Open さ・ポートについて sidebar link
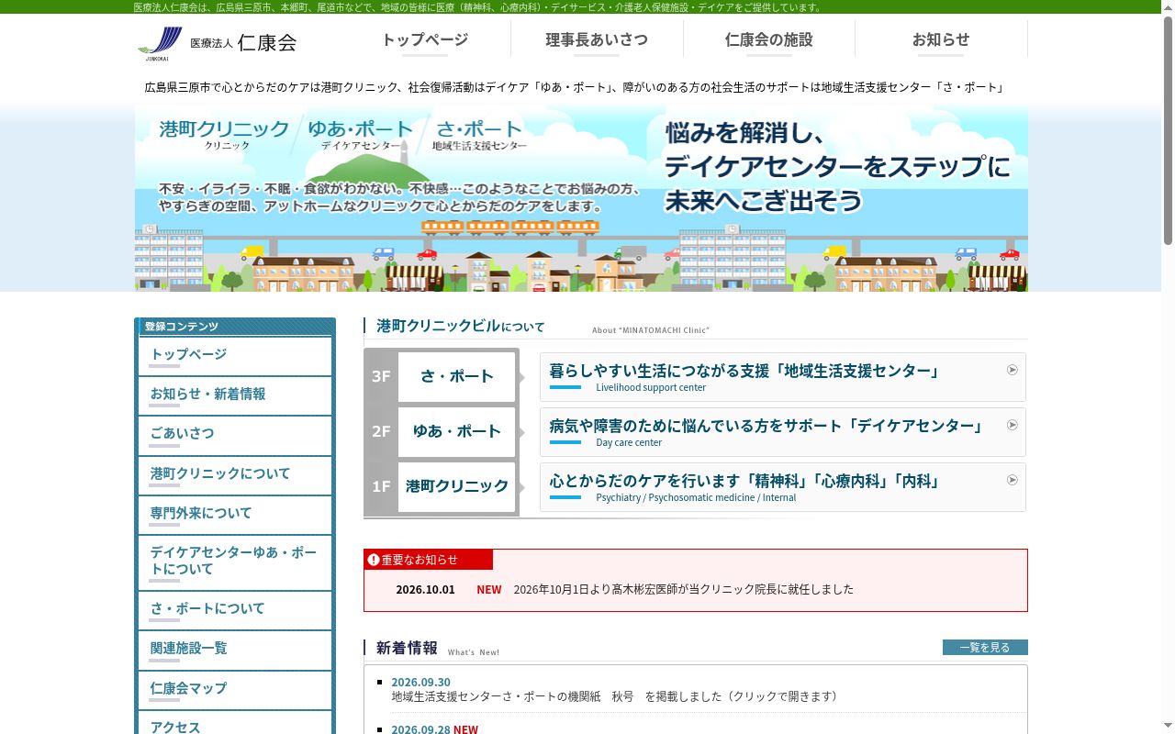The height and width of the screenshot is (734, 1175). point(235,610)
